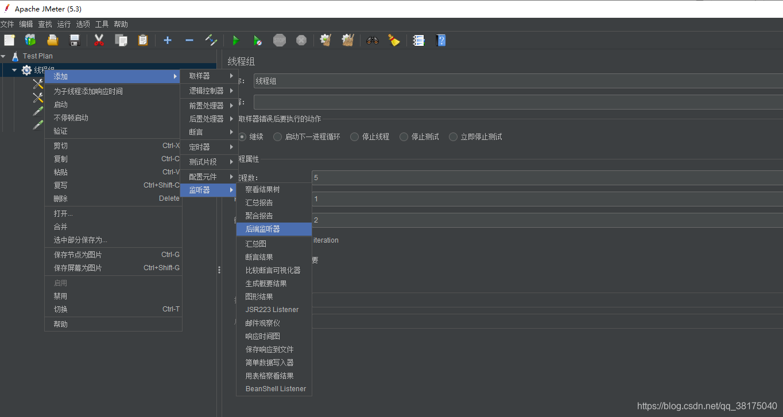
Task: Click the Help question mark icon
Action: pos(440,40)
